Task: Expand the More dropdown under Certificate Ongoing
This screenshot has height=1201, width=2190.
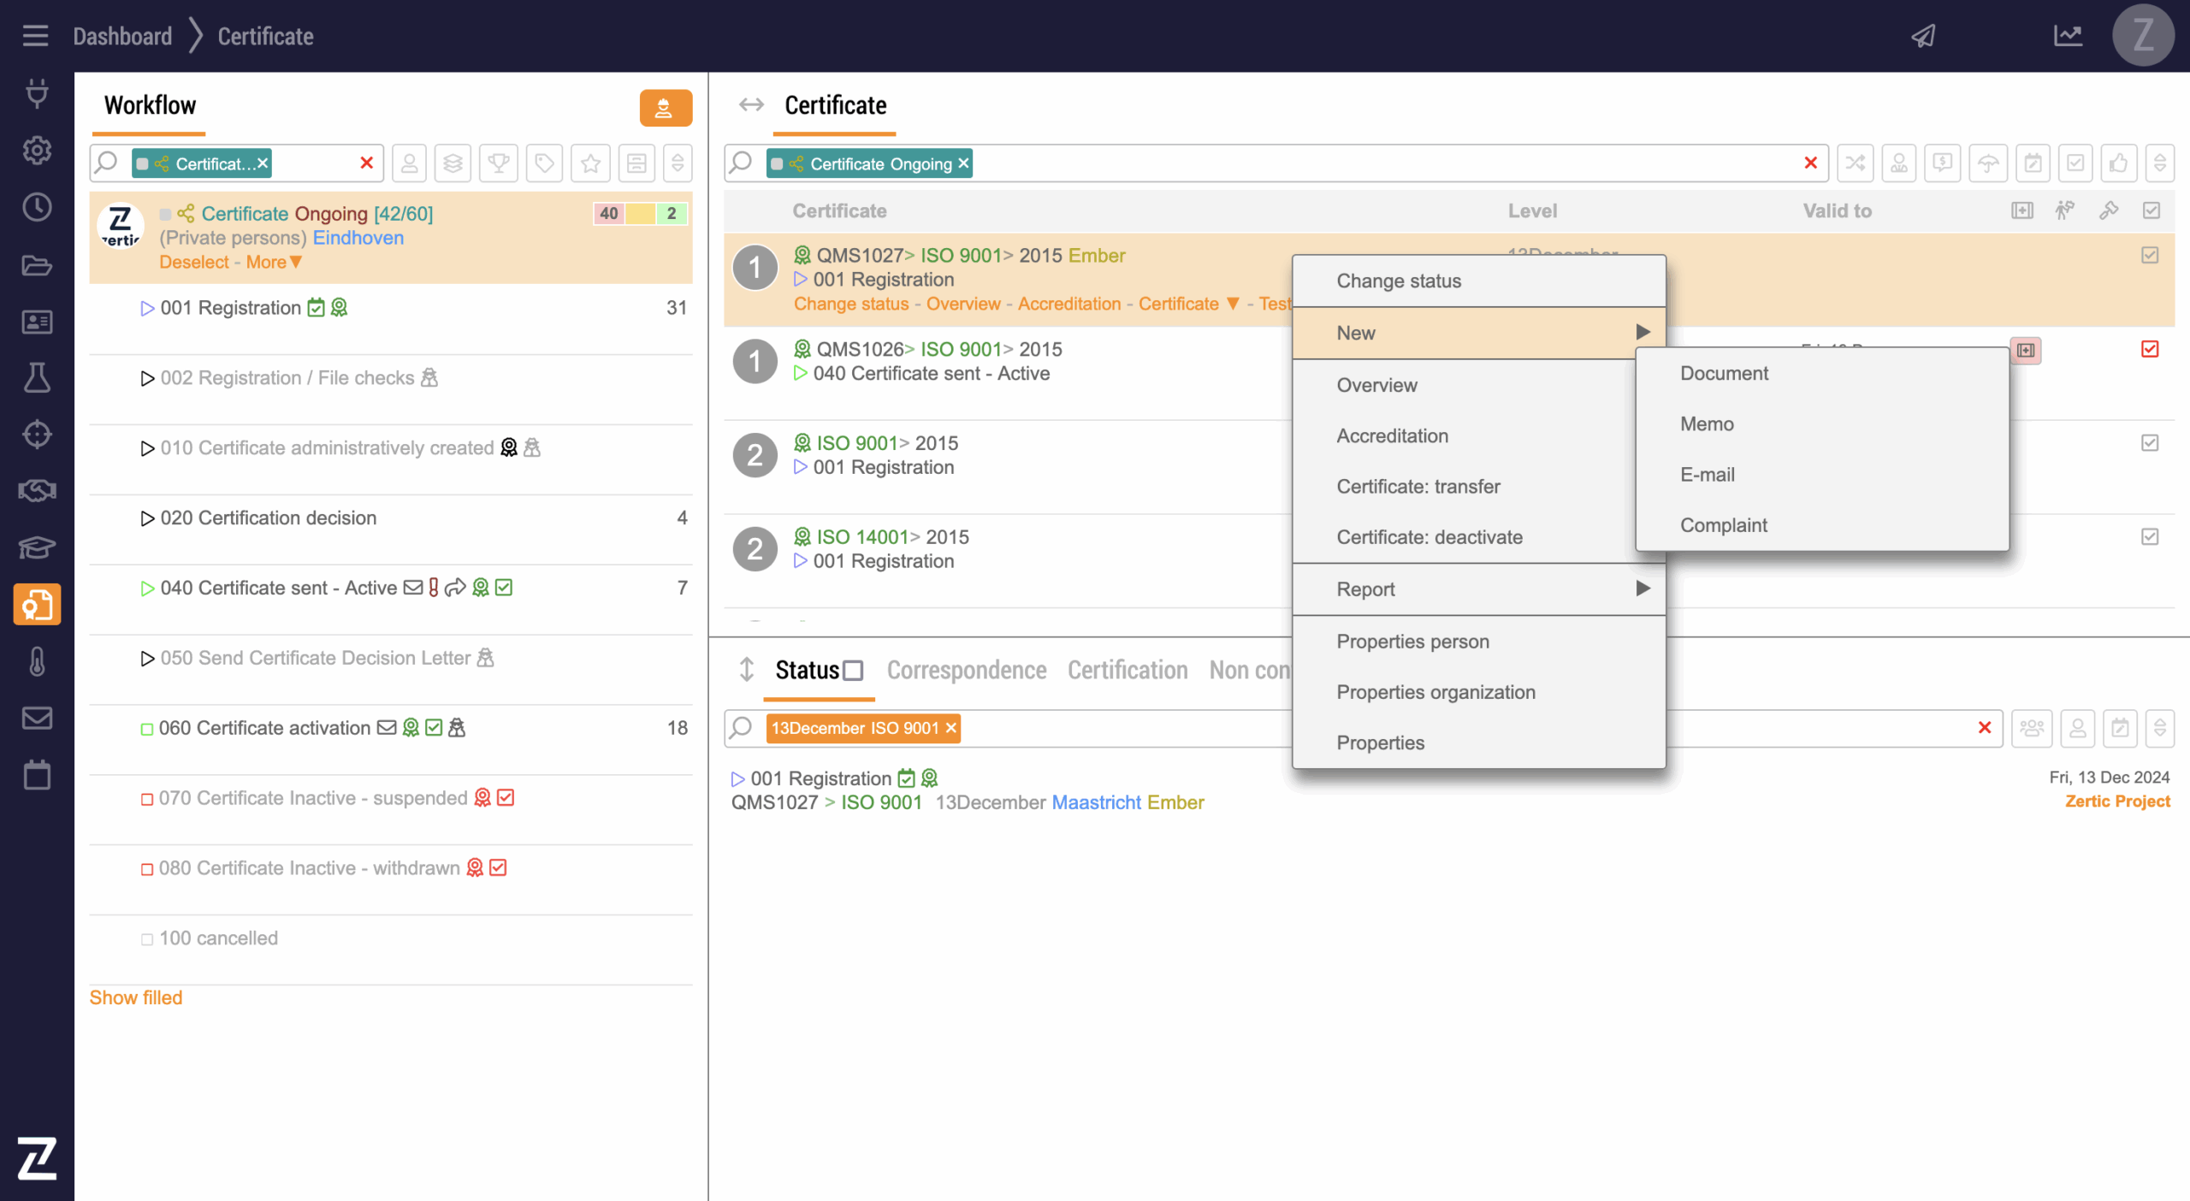Action: click(x=274, y=263)
